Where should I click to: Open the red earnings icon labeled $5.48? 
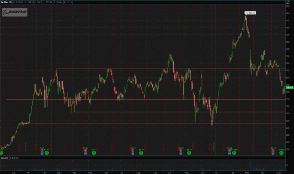229,151
